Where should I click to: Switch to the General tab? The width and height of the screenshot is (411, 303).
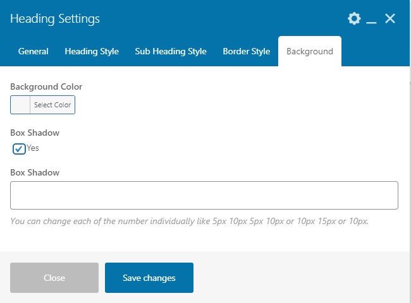pyautogui.click(x=33, y=52)
